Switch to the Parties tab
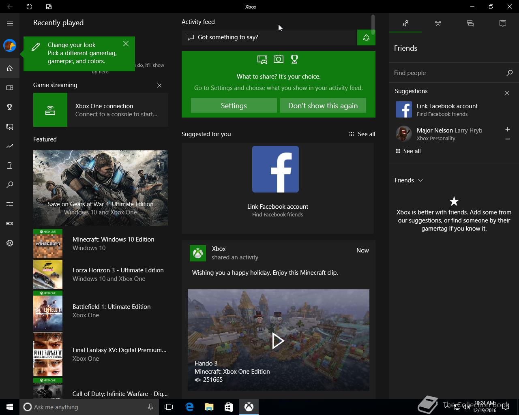 click(x=438, y=24)
